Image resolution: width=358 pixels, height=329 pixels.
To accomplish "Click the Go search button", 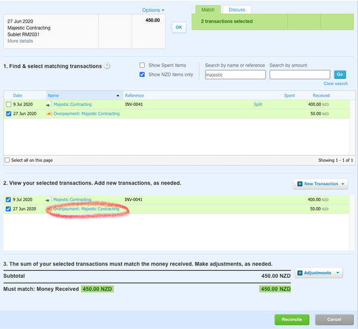I will pyautogui.click(x=340, y=74).
